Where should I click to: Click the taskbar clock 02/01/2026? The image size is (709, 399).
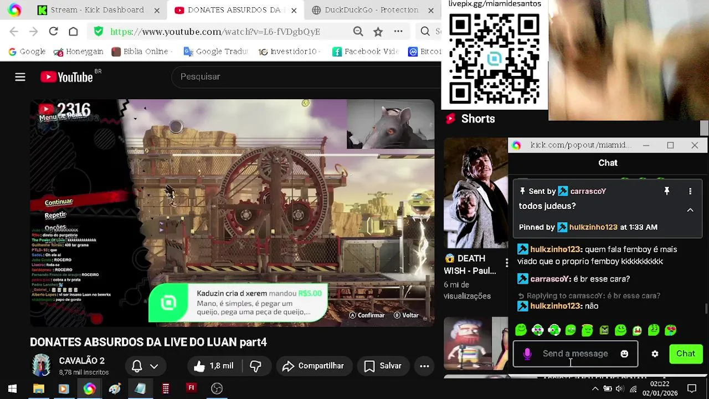660,388
